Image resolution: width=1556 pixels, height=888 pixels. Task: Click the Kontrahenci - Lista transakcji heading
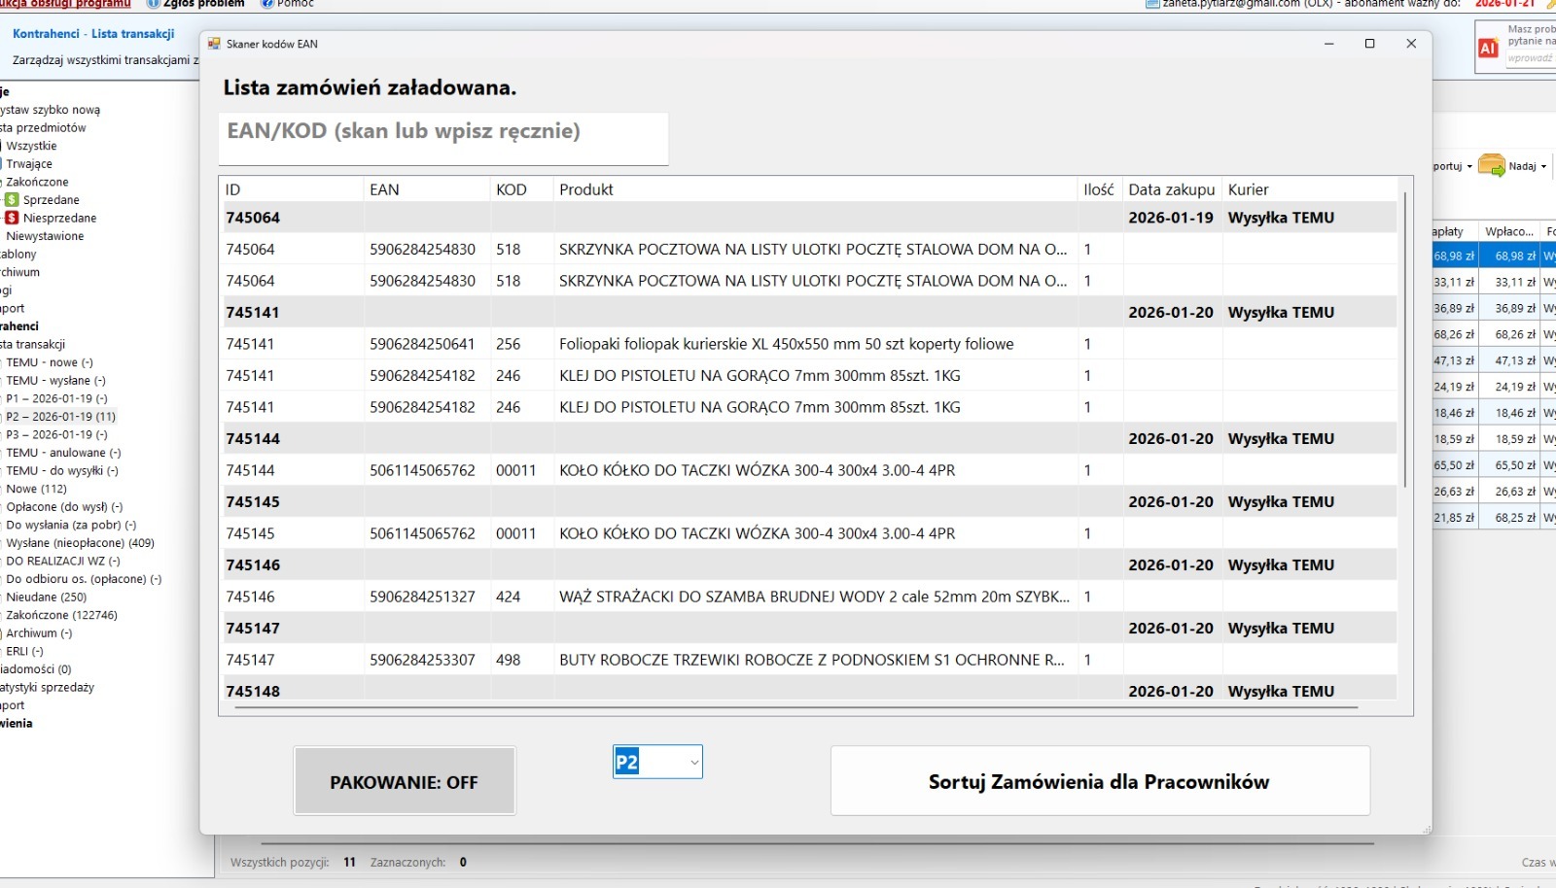pyautogui.click(x=93, y=34)
